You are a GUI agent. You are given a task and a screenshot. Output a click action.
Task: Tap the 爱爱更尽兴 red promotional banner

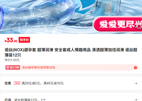click(x=118, y=24)
